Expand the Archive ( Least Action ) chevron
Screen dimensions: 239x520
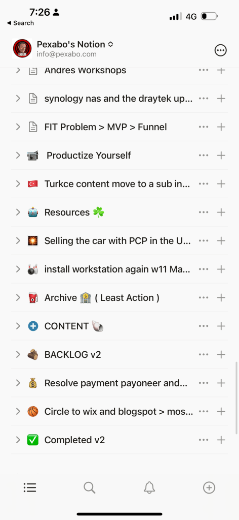pyautogui.click(x=18, y=297)
